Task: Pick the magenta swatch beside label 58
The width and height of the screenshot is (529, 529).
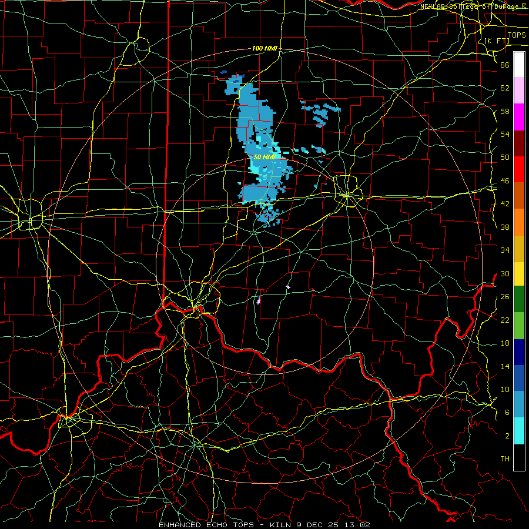Action: click(519, 117)
